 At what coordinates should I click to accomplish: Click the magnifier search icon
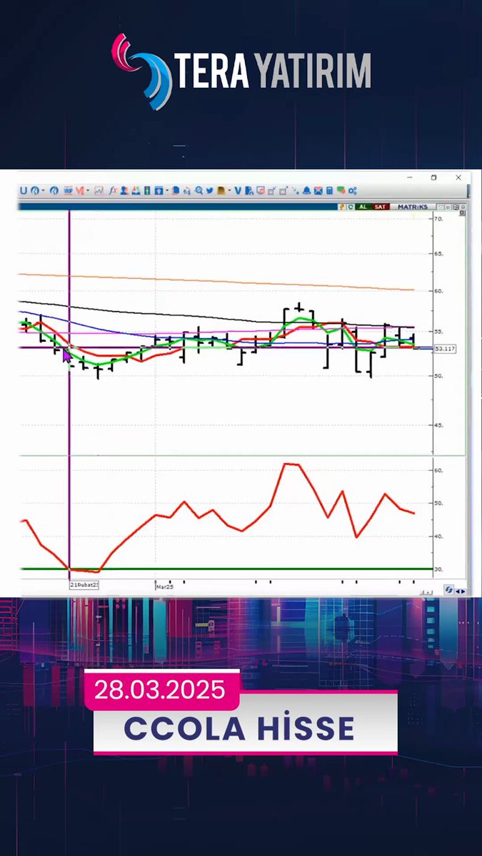pyautogui.click(x=199, y=190)
